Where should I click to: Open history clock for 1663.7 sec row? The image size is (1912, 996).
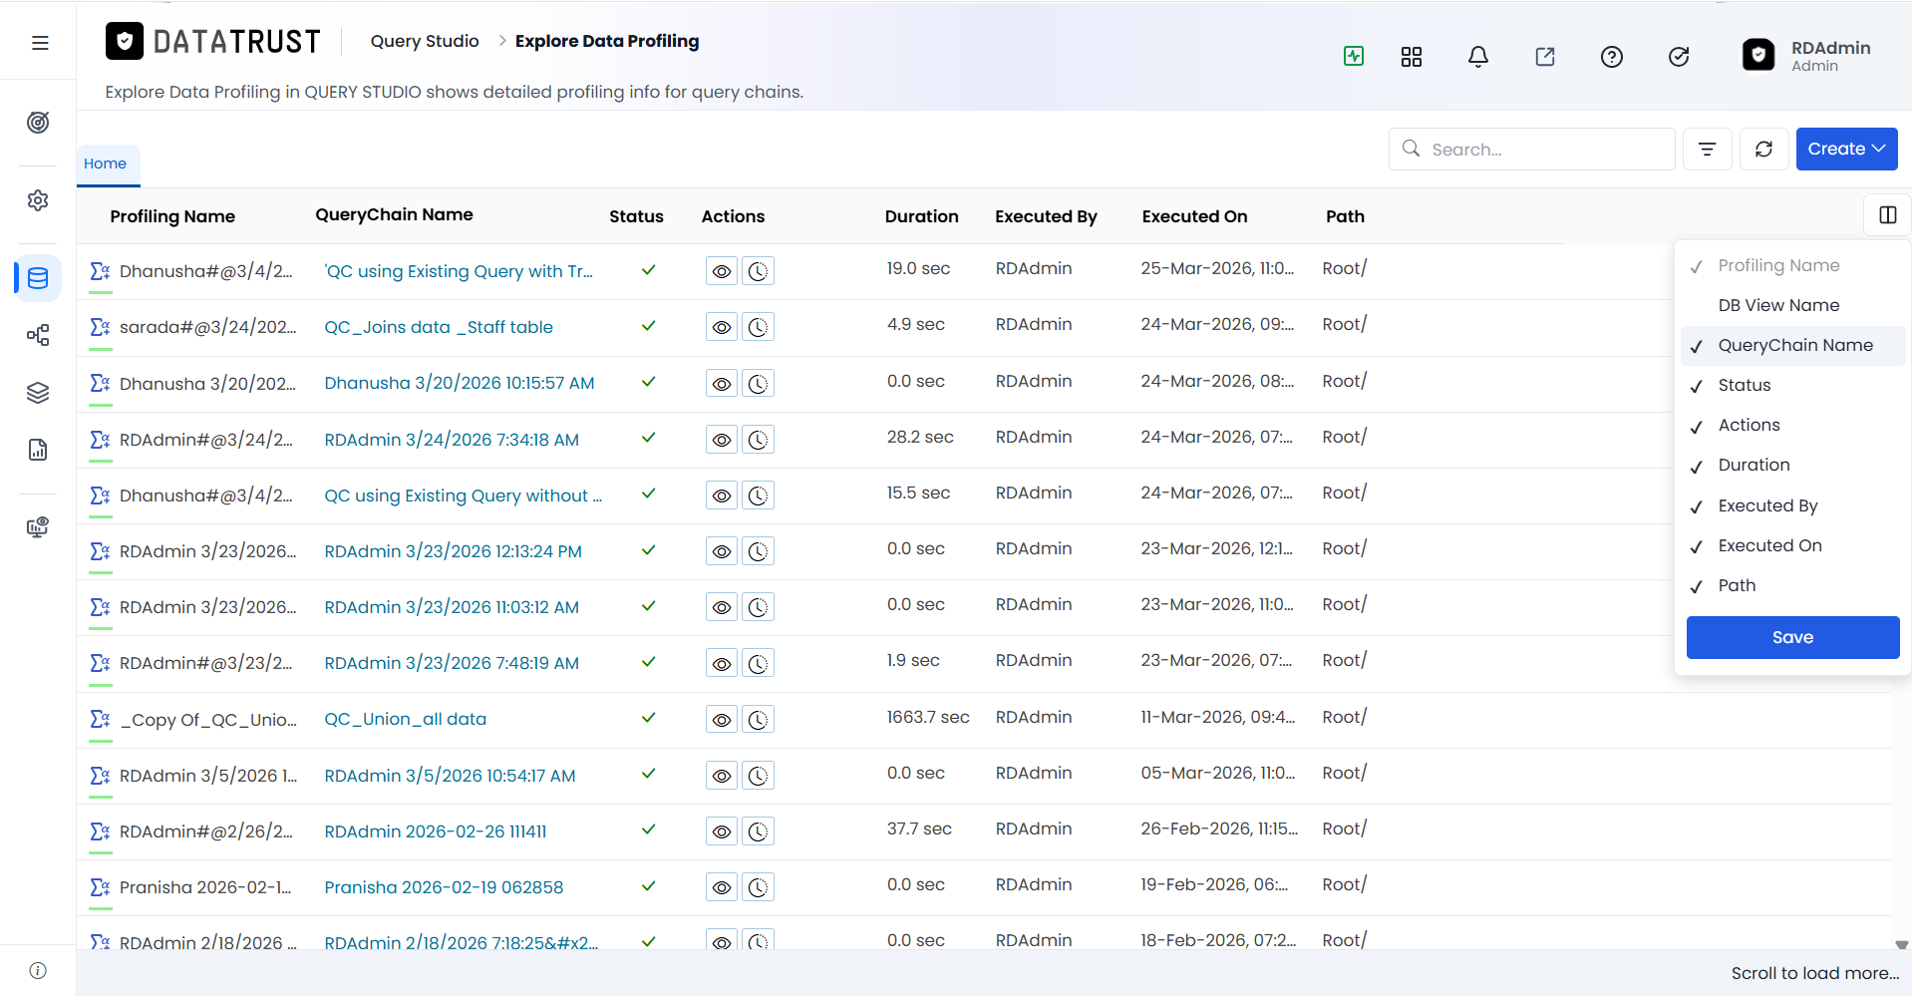[x=759, y=720]
